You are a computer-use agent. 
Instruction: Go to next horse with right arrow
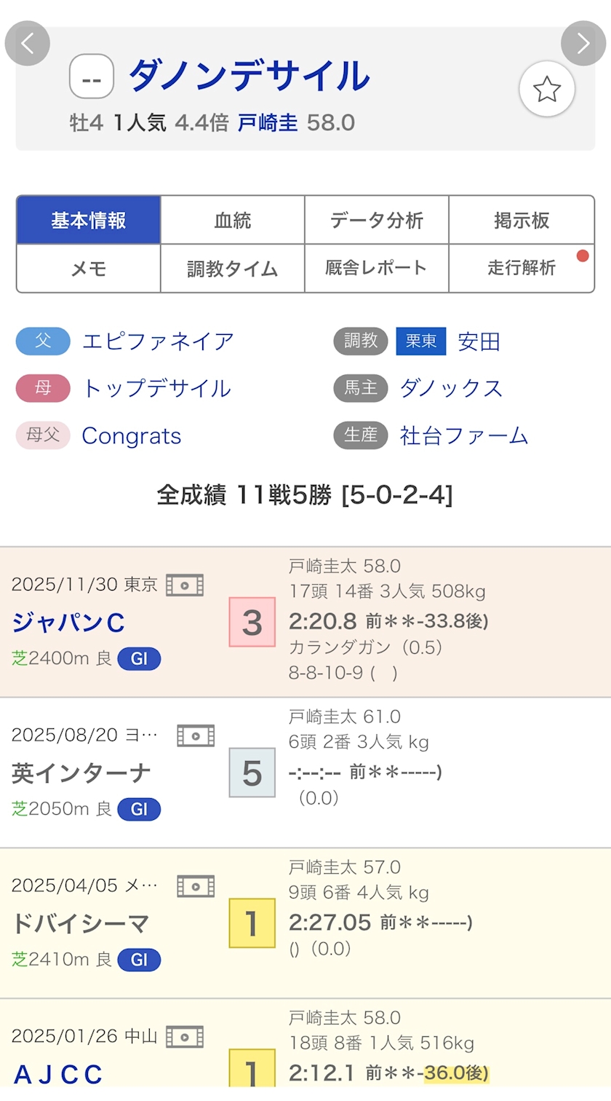pyautogui.click(x=583, y=44)
